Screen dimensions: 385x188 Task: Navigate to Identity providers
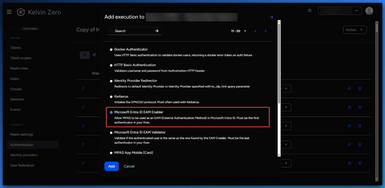click(24, 155)
